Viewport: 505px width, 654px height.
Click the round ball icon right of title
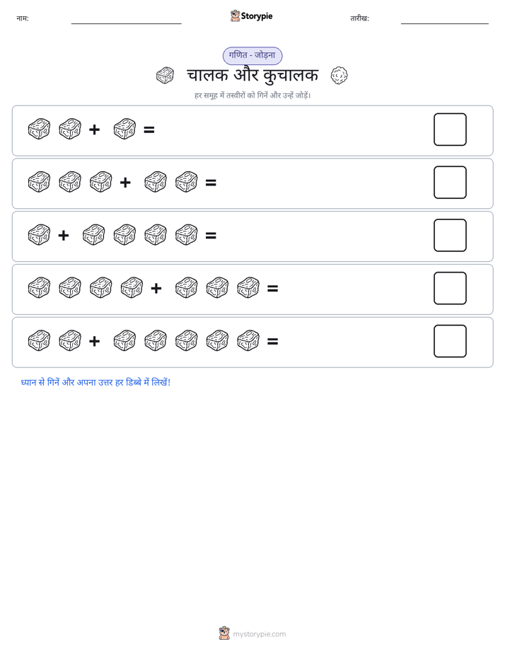(x=339, y=76)
